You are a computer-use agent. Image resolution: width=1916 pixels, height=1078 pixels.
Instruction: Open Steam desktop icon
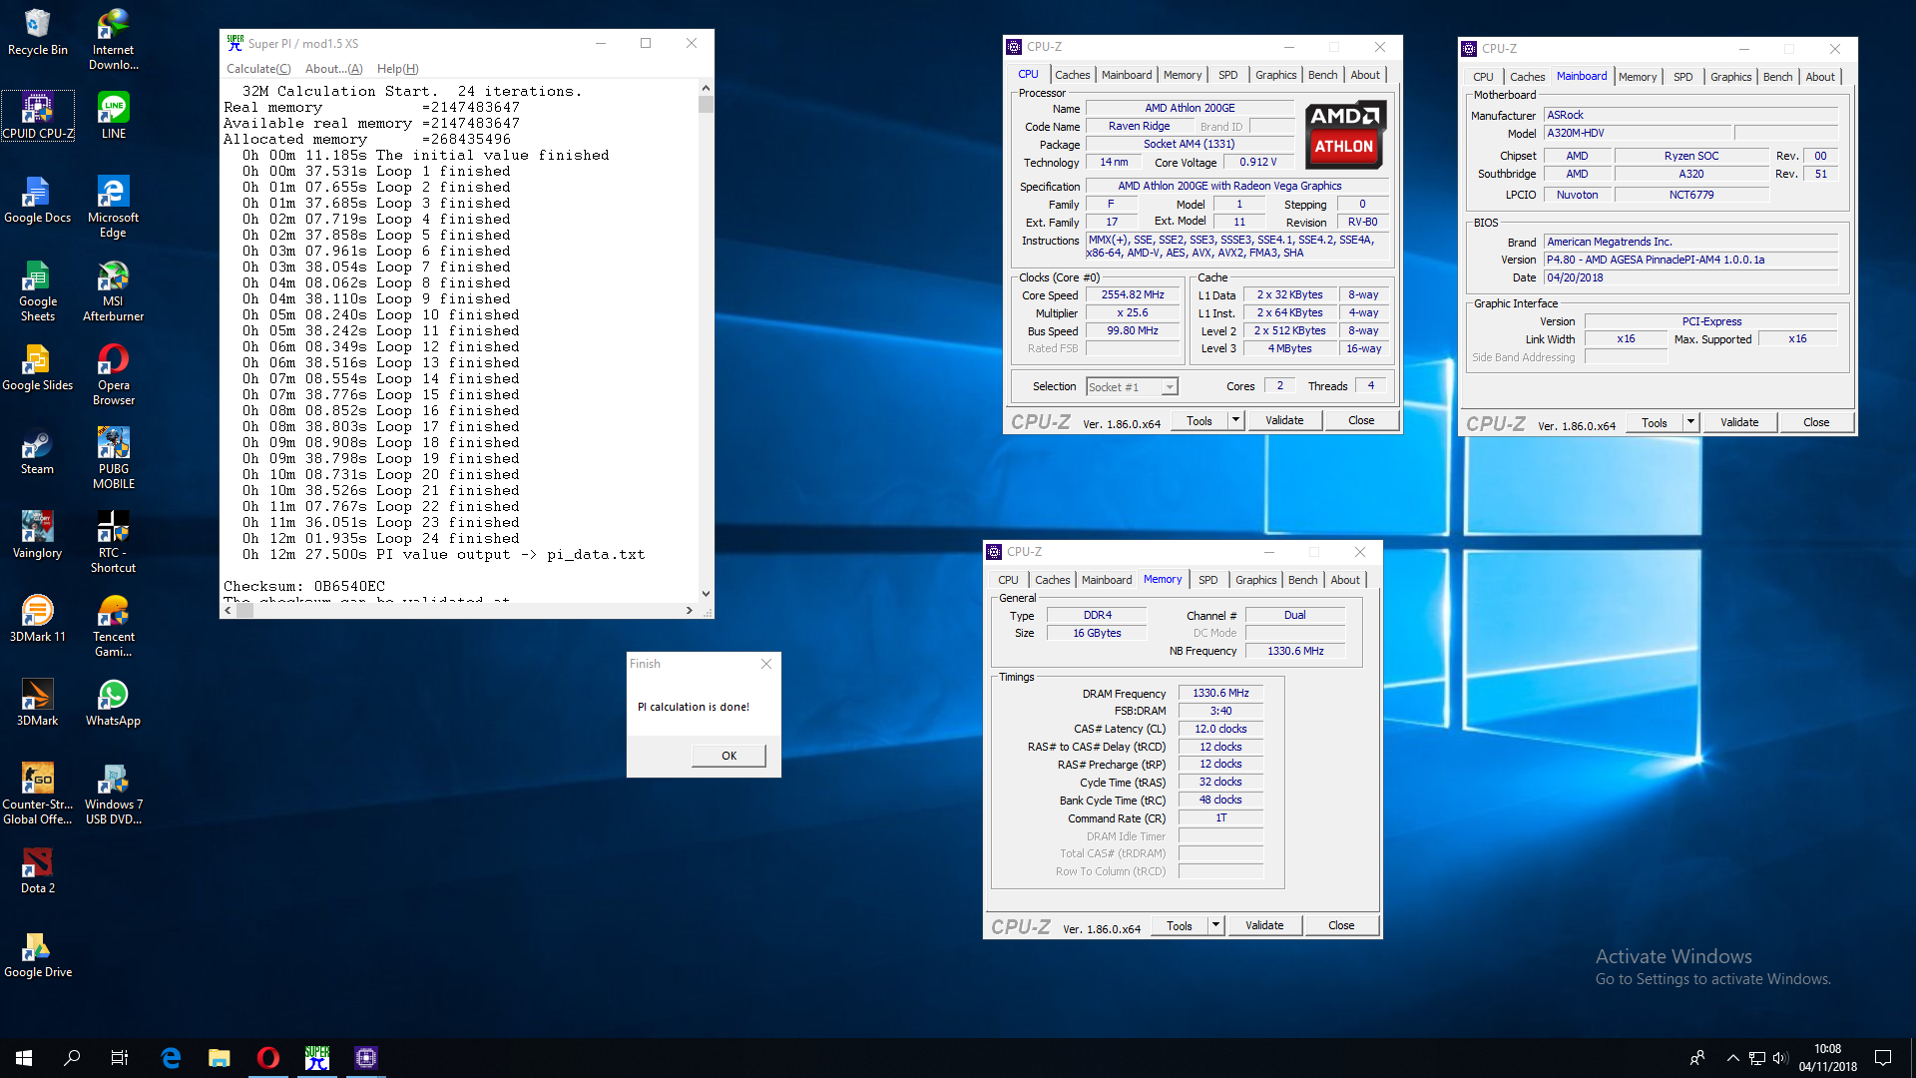(x=38, y=451)
